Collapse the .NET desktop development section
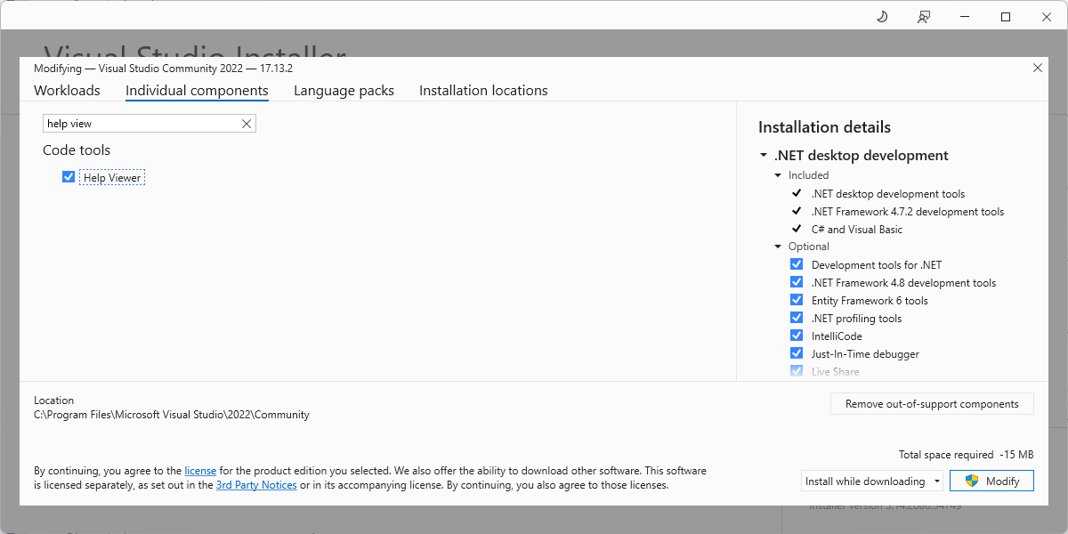This screenshot has height=534, width=1068. (x=763, y=155)
